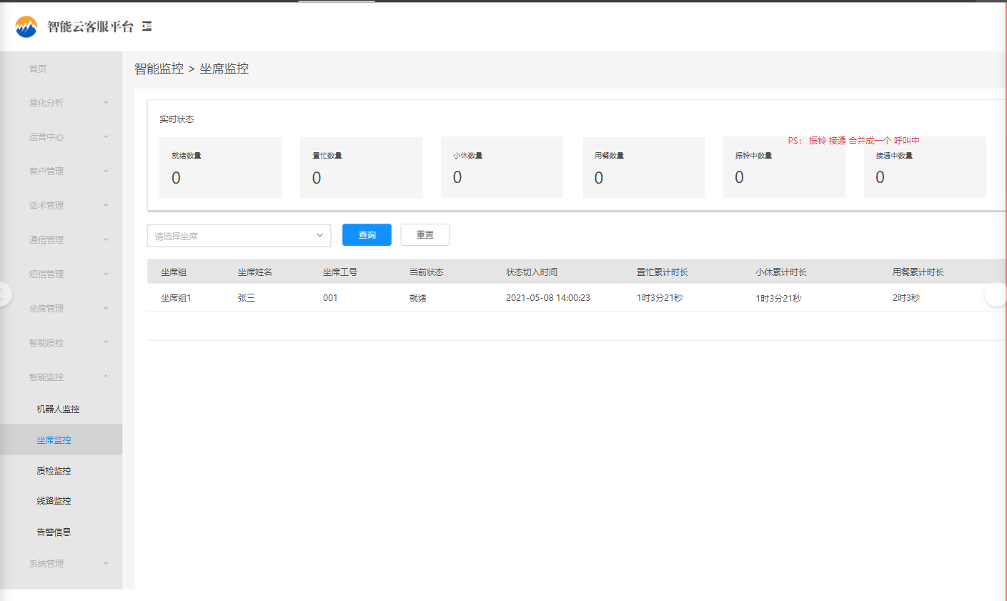Click the 就绪 status cell
1007x601 pixels.
click(418, 298)
